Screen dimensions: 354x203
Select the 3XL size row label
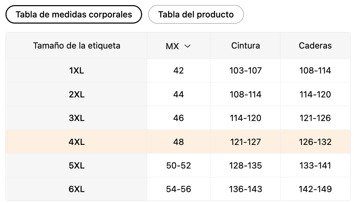[x=77, y=118]
